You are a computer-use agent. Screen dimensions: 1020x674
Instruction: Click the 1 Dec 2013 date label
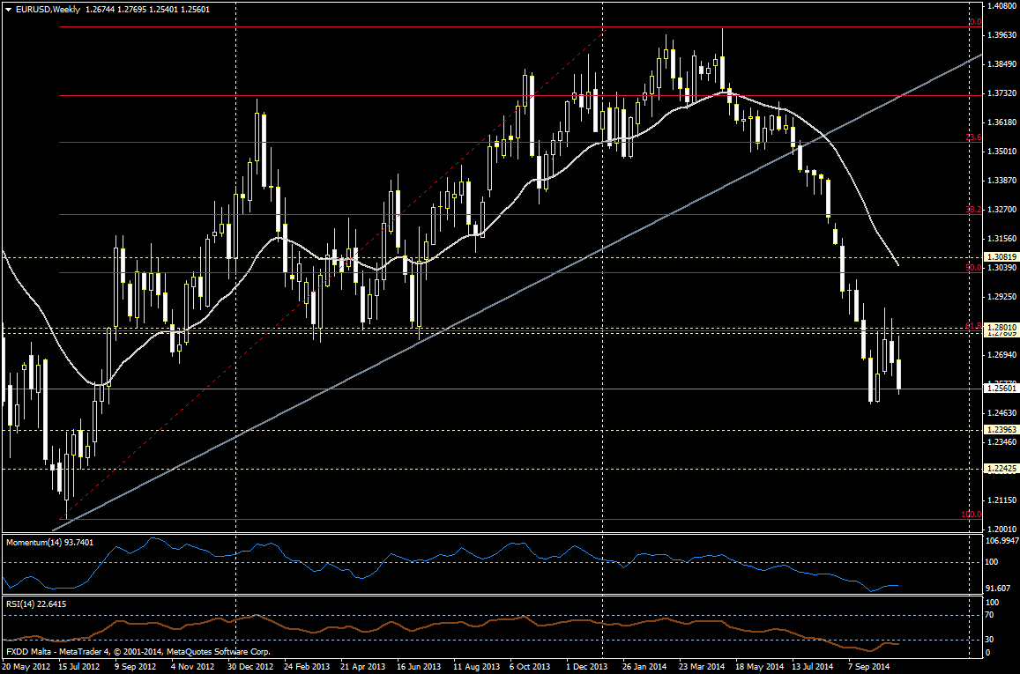point(587,666)
